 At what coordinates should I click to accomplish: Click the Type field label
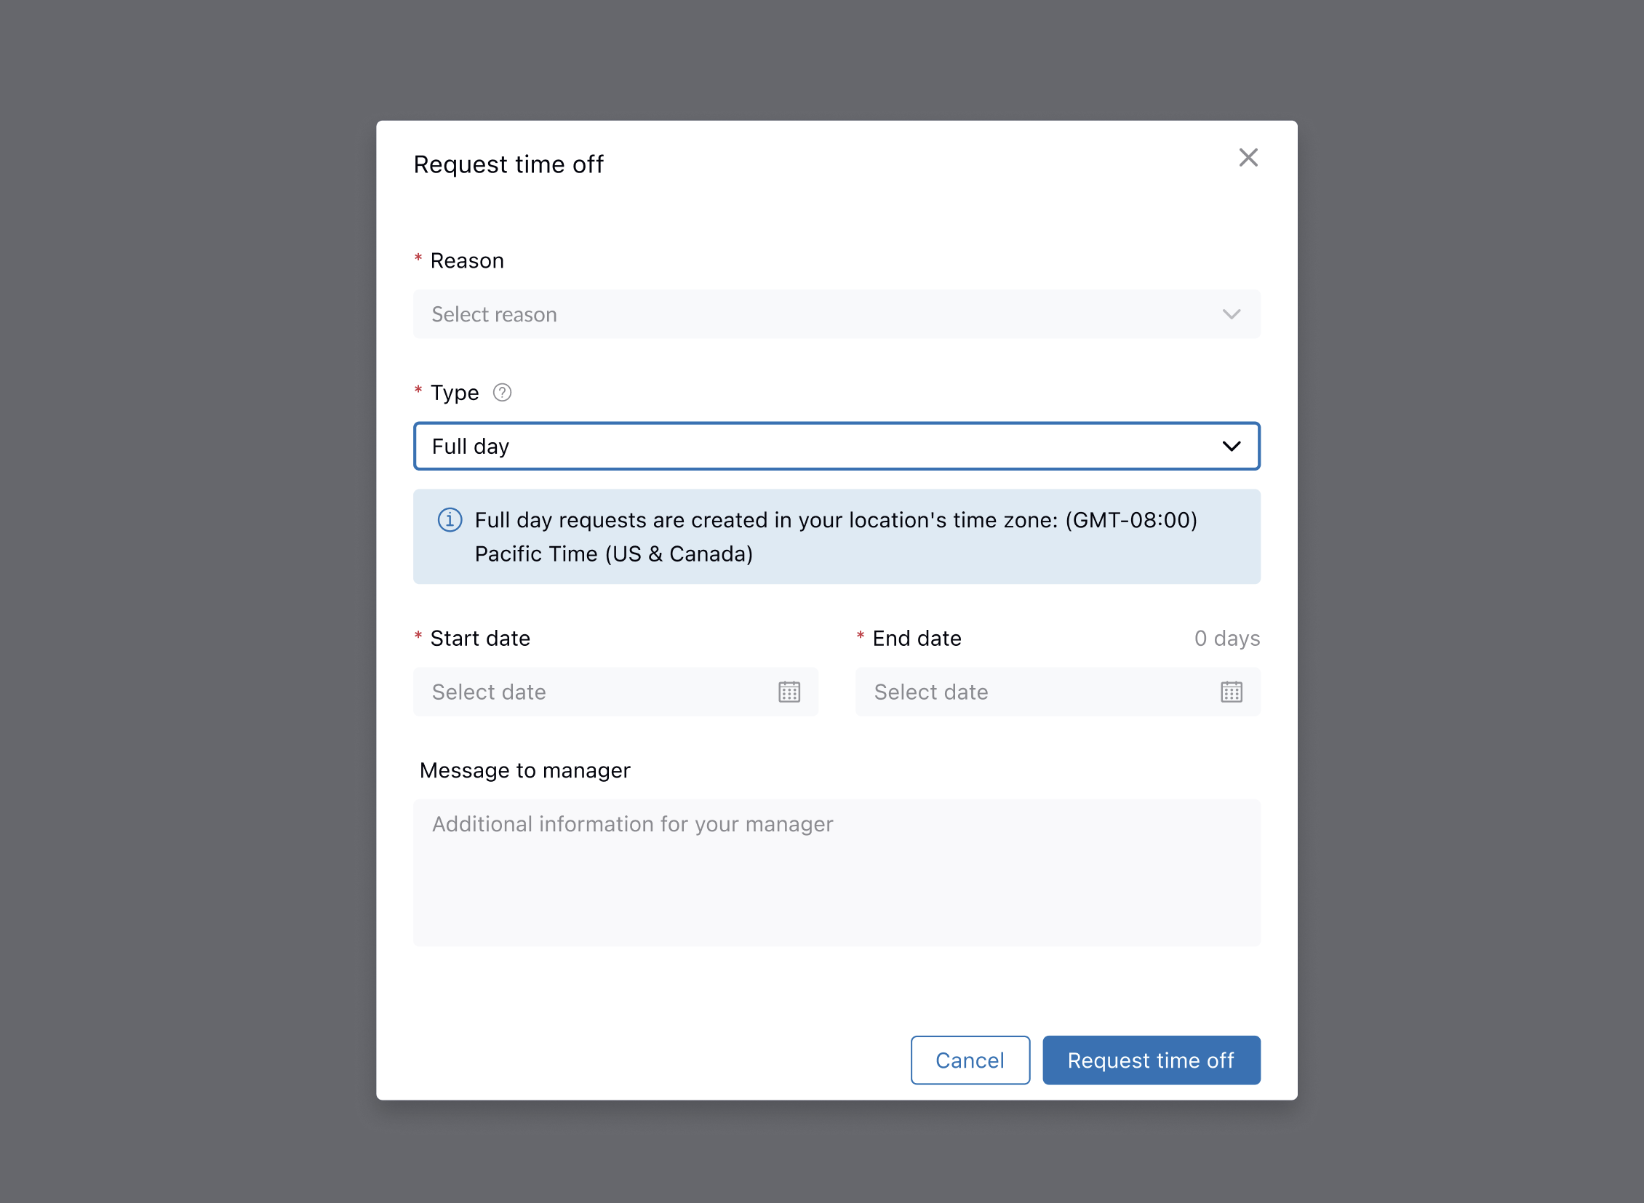[455, 393]
